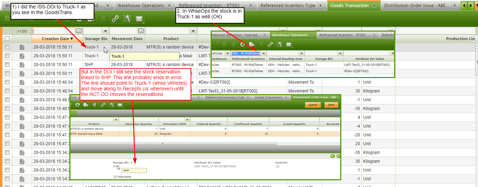
Task: Switch to the Referenced Inventory Type tab
Action: point(288,6)
